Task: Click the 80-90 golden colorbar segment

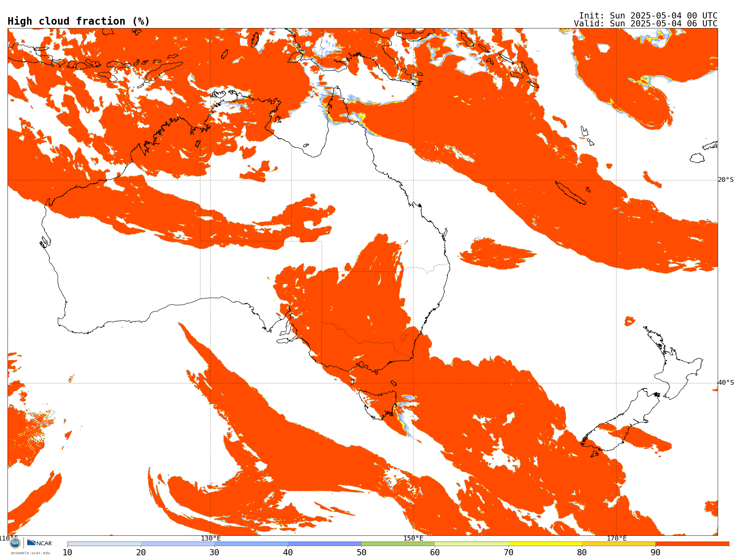Action: coord(619,544)
